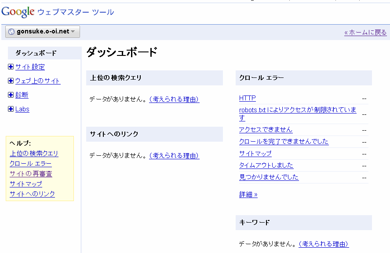Open the 見つかりませんでした link
This screenshot has height=253, width=390.
click(269, 177)
